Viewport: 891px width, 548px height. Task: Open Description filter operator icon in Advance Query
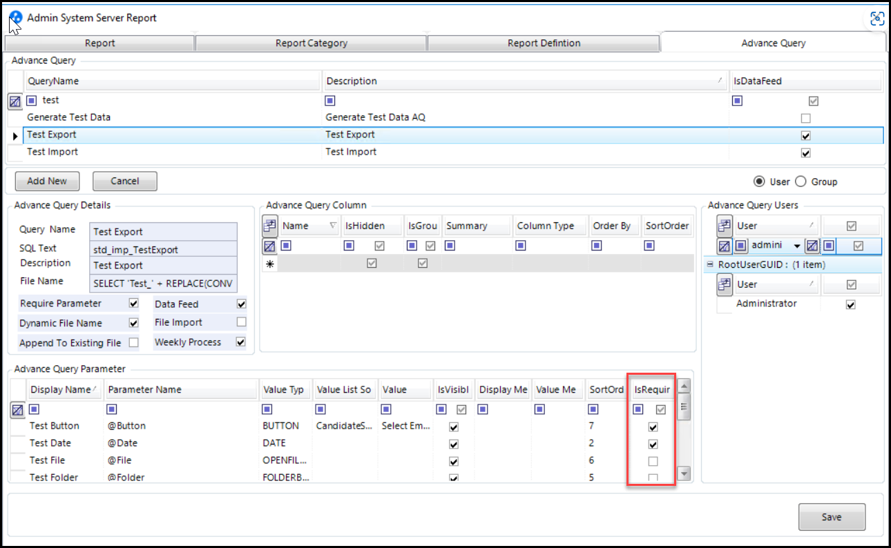[330, 101]
